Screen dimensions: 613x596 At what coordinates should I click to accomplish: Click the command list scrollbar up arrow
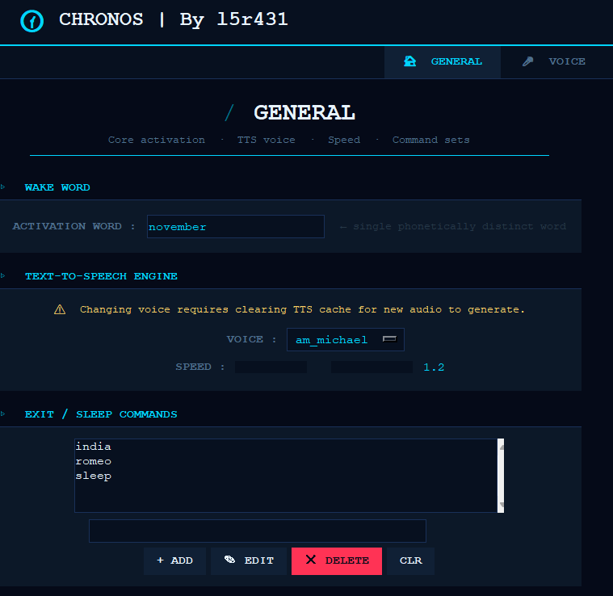[502, 446]
